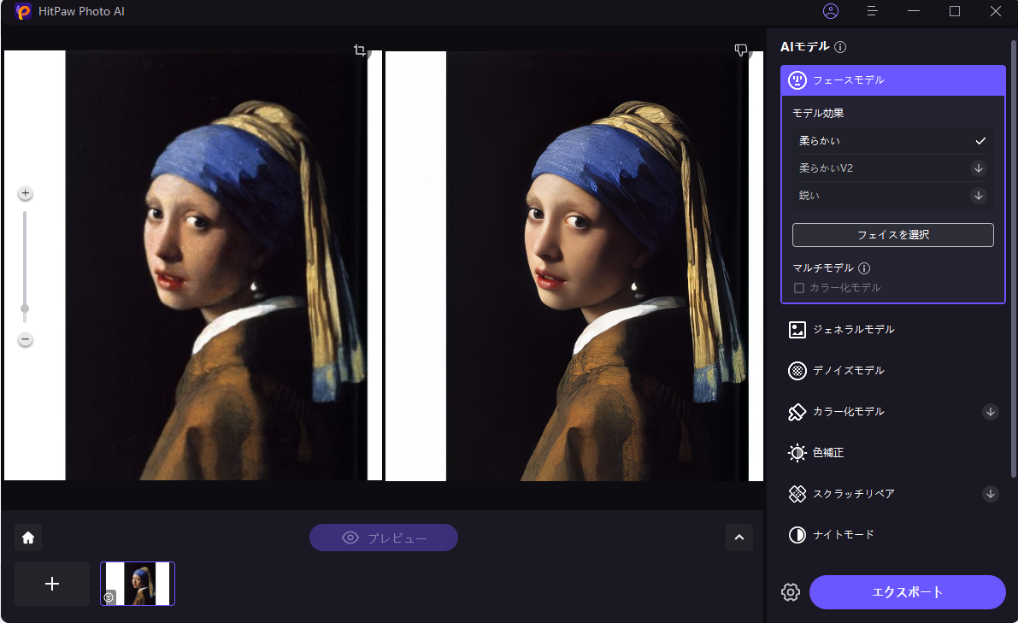
Task: Click the フェイスを選択 button
Action: click(x=892, y=235)
